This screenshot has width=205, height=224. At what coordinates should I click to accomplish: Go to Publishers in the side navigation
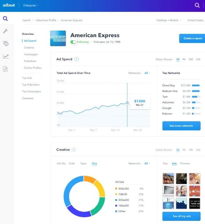tap(30, 61)
